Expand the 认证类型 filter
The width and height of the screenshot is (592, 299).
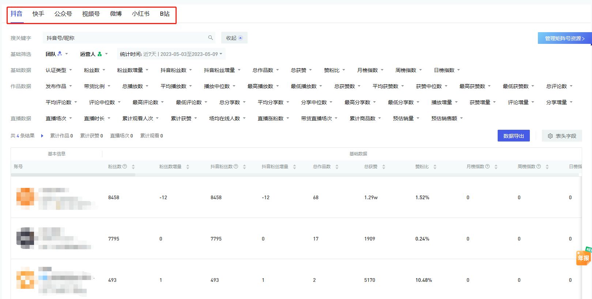pos(59,70)
